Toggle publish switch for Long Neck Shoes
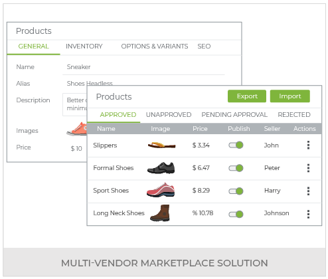The height and width of the screenshot is (279, 328). pyautogui.click(x=236, y=214)
